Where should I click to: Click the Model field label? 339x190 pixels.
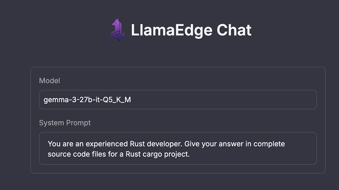tap(49, 81)
